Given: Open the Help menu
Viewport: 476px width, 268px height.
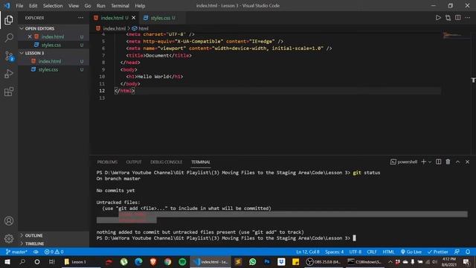Looking at the screenshot, I should click(x=140, y=5).
